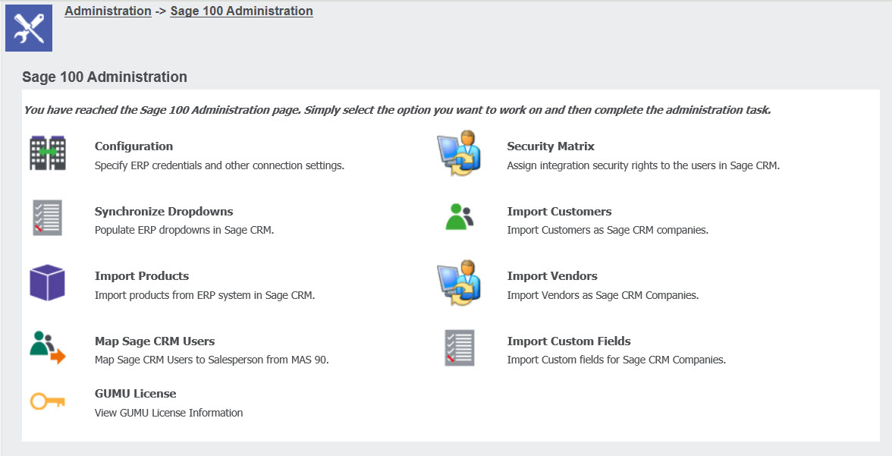Click the Import Vendors icon
The width and height of the screenshot is (892, 456).
[x=459, y=282]
